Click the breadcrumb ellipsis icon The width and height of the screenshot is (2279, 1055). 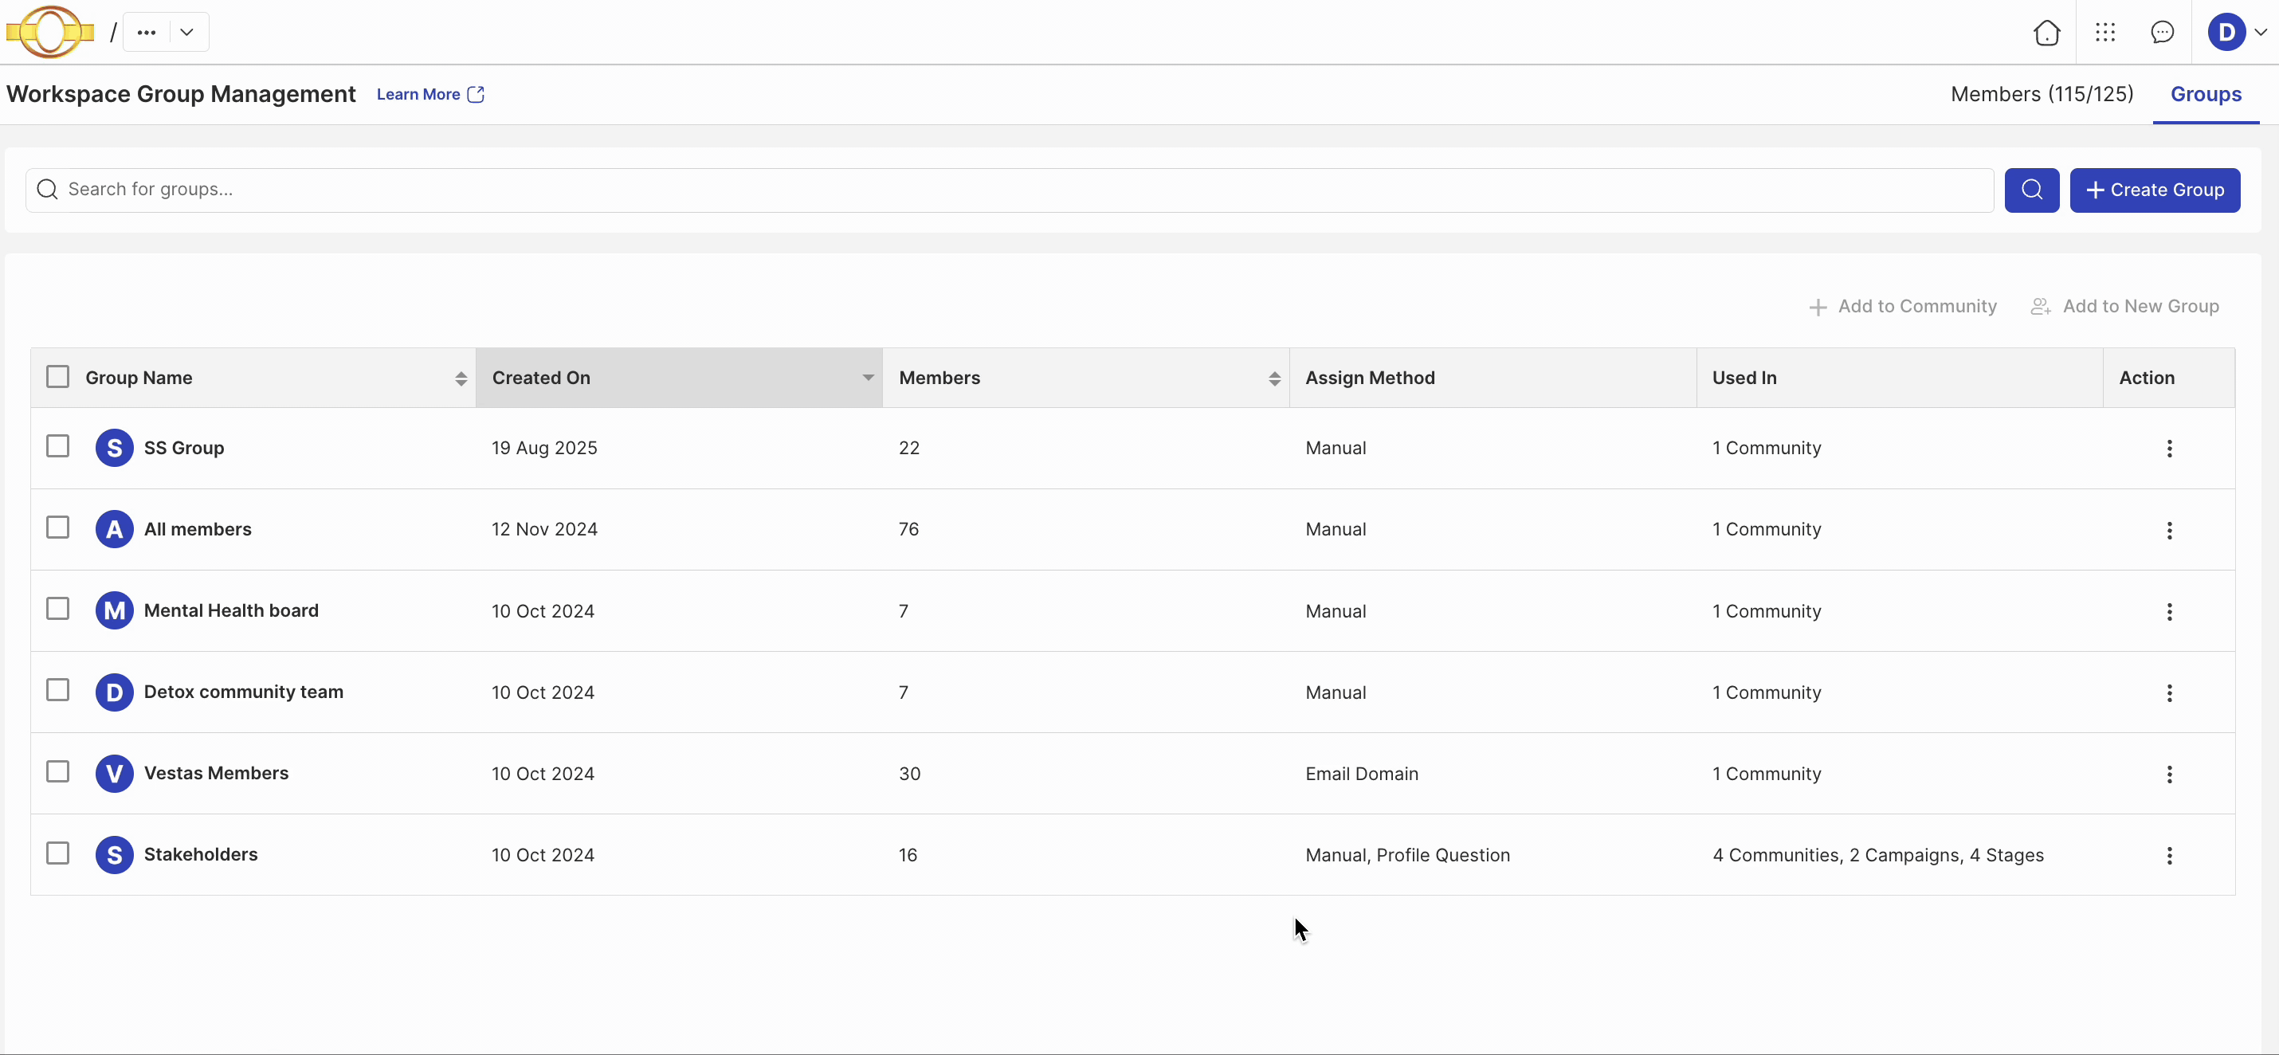[147, 33]
